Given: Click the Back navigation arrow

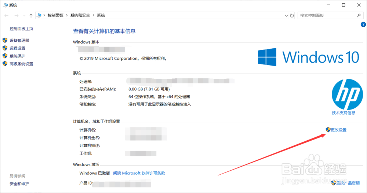Looking at the screenshot, I should [7, 16].
